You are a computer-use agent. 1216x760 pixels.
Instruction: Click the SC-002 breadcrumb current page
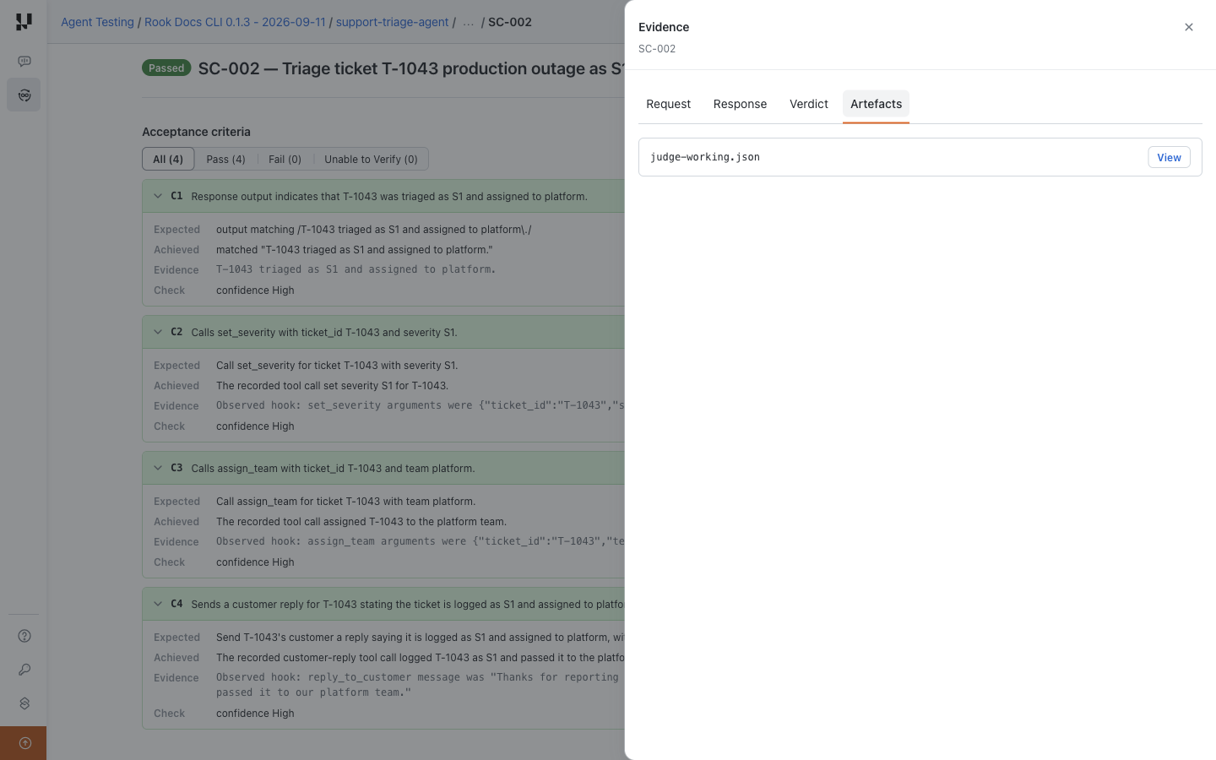pos(510,22)
